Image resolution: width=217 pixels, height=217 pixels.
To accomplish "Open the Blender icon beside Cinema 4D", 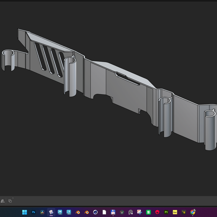I will pos(87,212).
